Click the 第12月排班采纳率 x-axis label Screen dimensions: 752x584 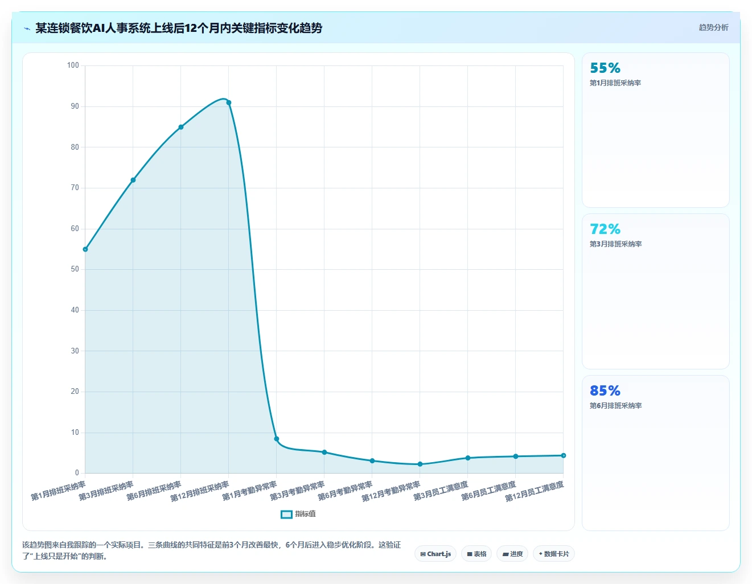click(x=200, y=492)
